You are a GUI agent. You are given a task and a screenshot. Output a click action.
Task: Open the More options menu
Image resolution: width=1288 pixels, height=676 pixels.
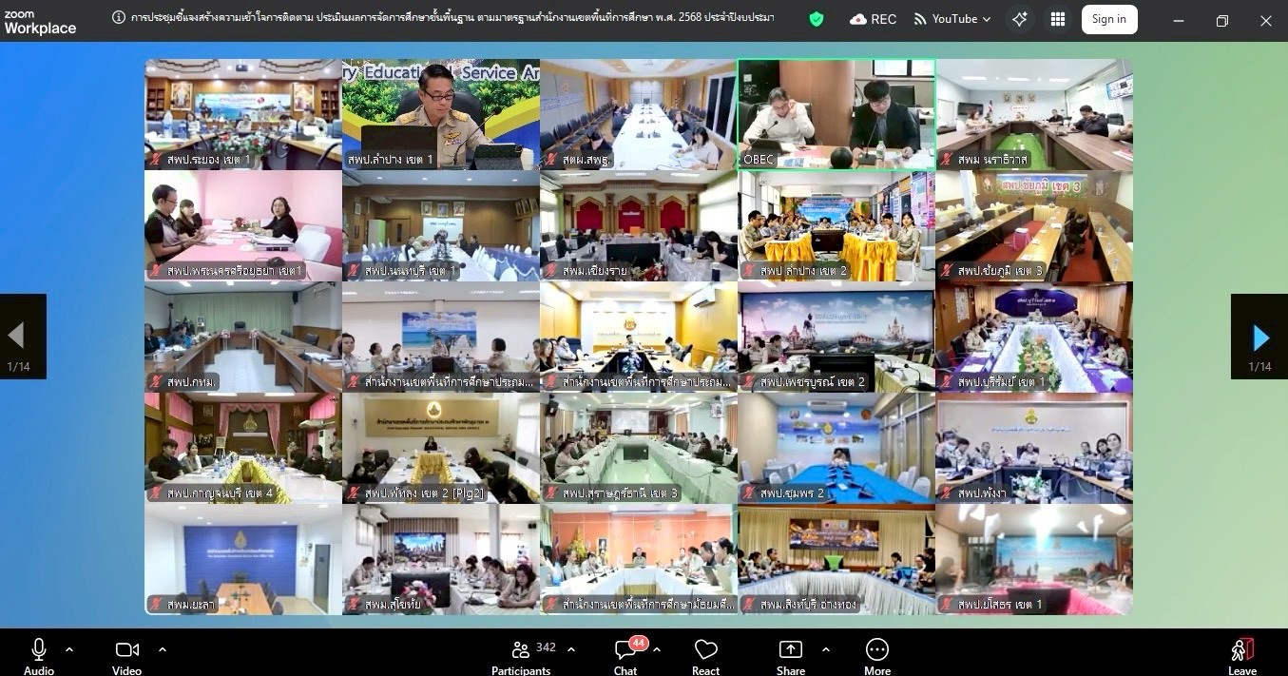(x=876, y=653)
